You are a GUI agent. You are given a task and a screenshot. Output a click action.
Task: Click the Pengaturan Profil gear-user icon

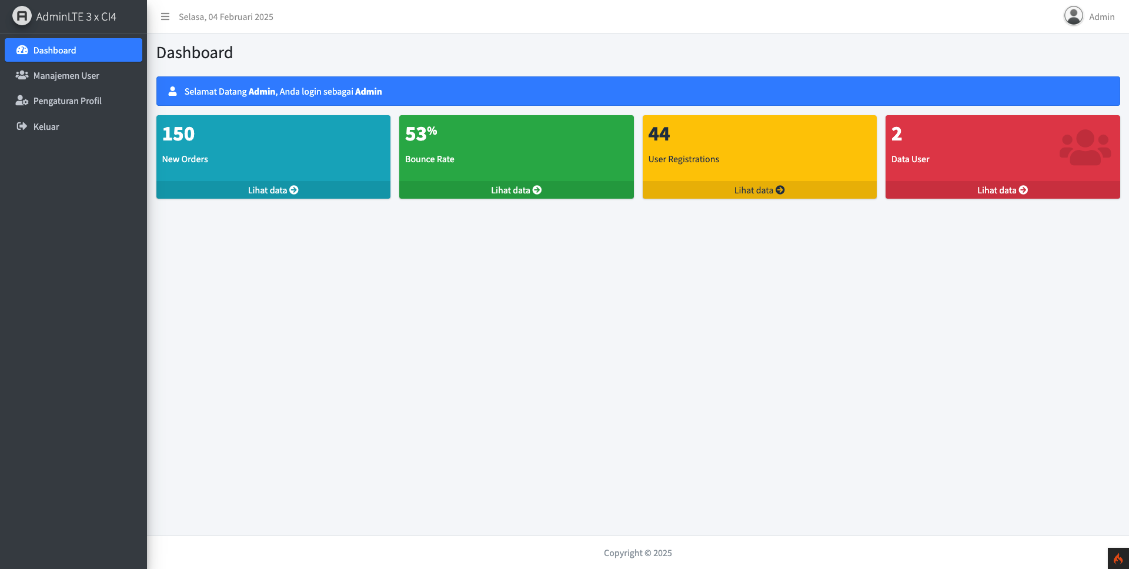pos(22,101)
